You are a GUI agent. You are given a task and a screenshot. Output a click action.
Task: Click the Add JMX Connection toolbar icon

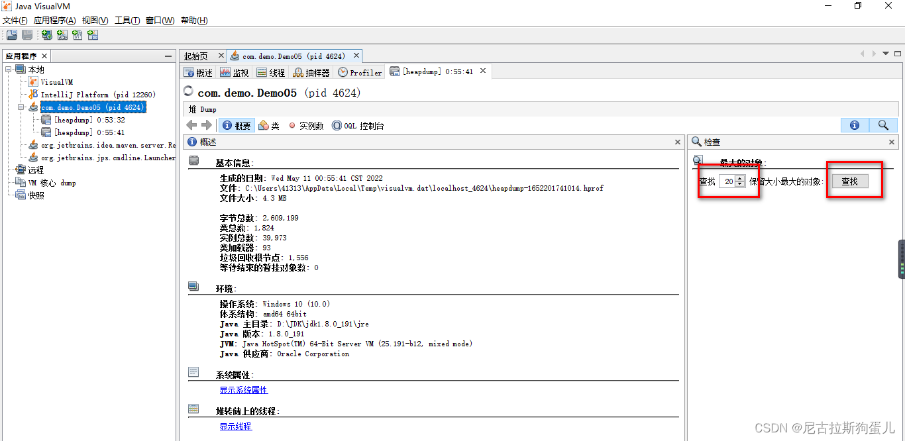[x=62, y=35]
